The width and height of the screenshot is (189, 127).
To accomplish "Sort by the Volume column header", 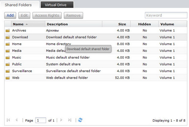I will (x=167, y=24).
